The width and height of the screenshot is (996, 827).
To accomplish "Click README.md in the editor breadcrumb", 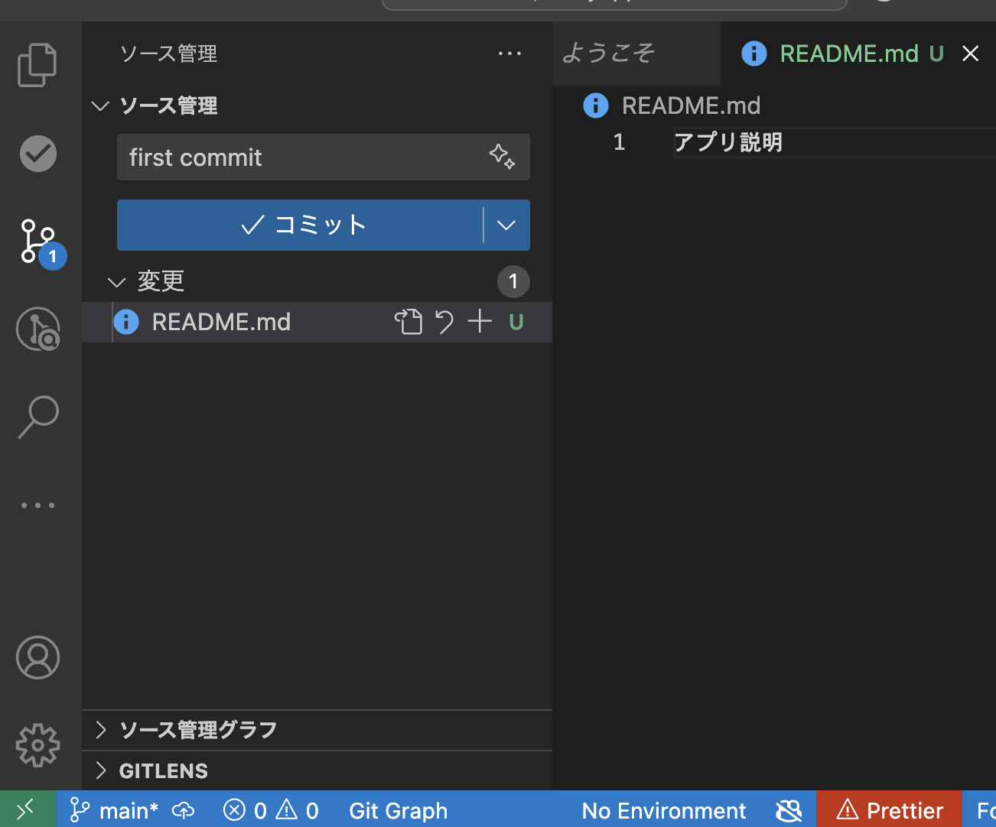I will pyautogui.click(x=691, y=105).
